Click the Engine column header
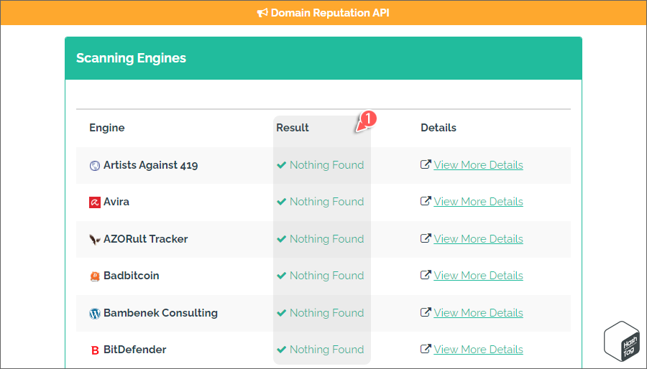Image resolution: width=647 pixels, height=369 pixels. click(107, 128)
